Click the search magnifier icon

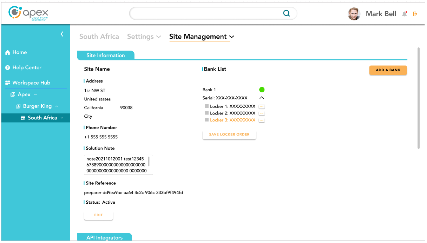287,13
